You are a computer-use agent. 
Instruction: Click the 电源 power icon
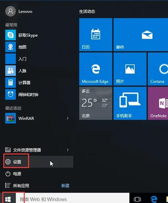click(x=8, y=174)
